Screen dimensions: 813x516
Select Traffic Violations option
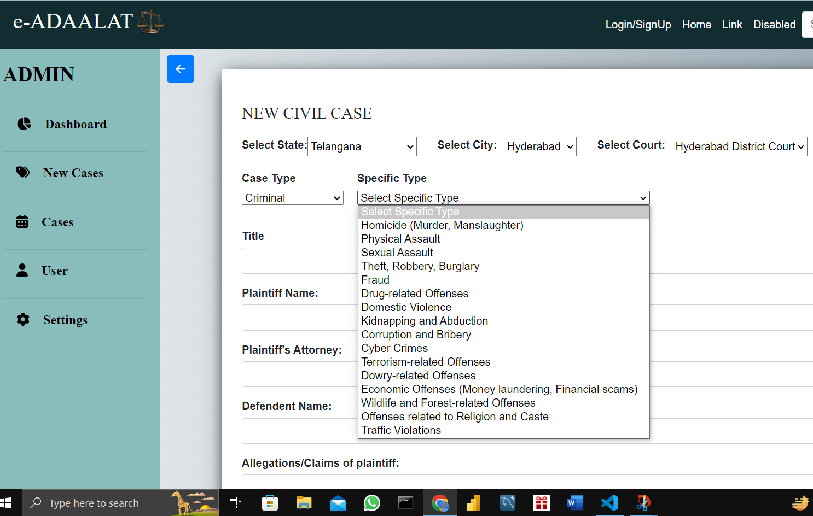504,430
